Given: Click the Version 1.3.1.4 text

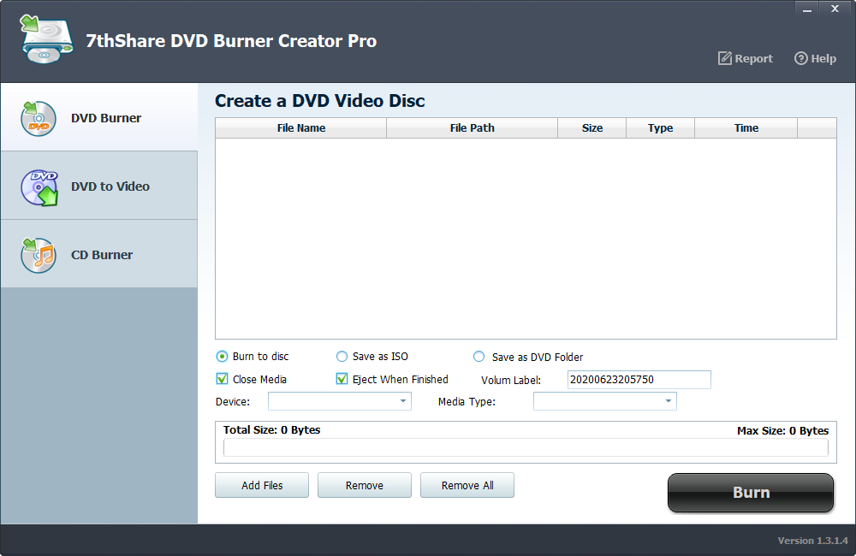Looking at the screenshot, I should (813, 541).
